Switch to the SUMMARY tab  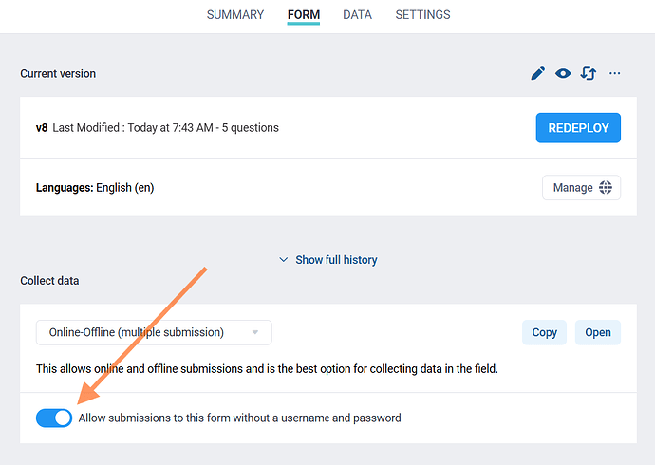coord(235,15)
